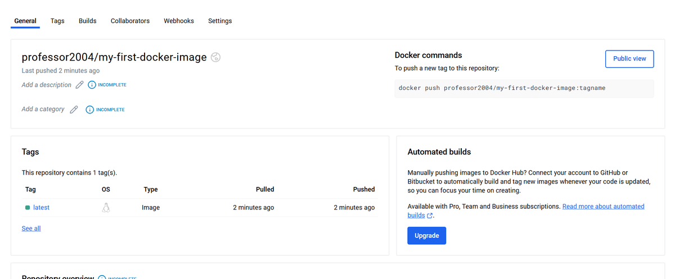Click the Last pushed 2 minutes ago text
Screen dimensions: 675x279
(61, 71)
